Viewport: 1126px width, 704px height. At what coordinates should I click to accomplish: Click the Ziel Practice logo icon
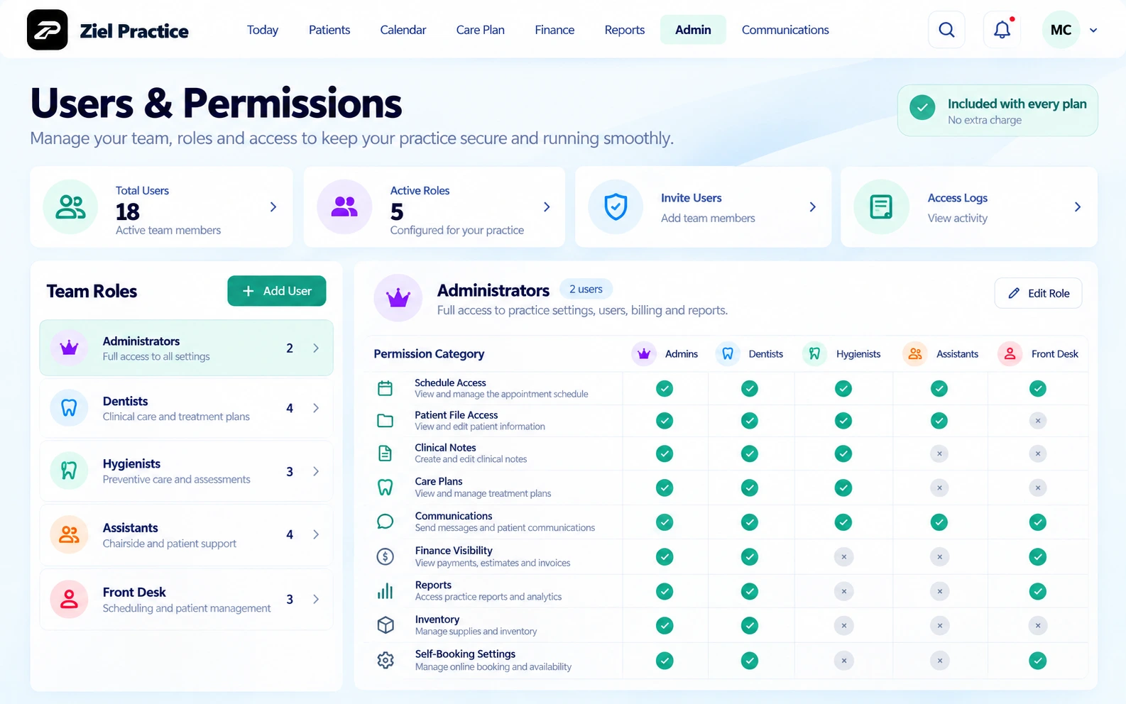click(x=48, y=30)
